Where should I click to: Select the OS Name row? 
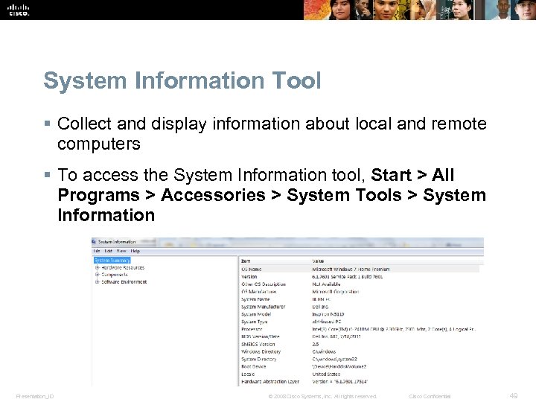[x=359, y=269]
